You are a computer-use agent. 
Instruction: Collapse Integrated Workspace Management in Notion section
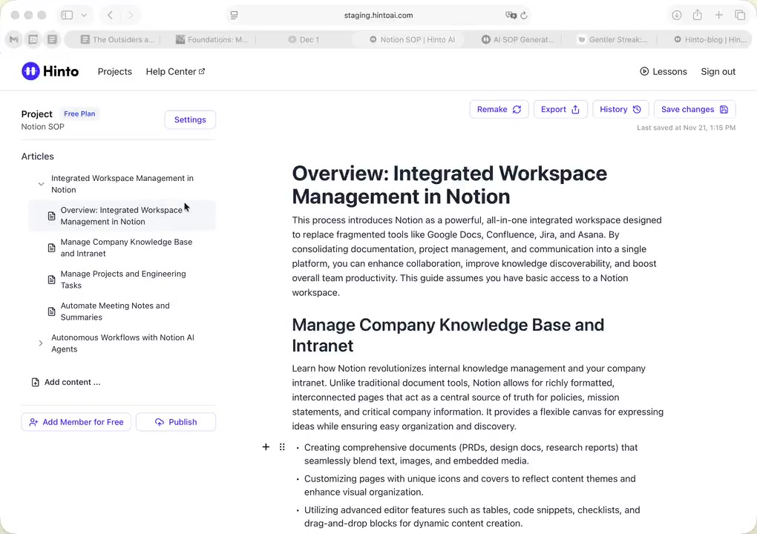click(x=41, y=184)
